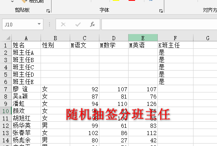The width and height of the screenshot is (217, 146).
Task: Click M数学 score 61 for 杨华英
Action: 114,125
